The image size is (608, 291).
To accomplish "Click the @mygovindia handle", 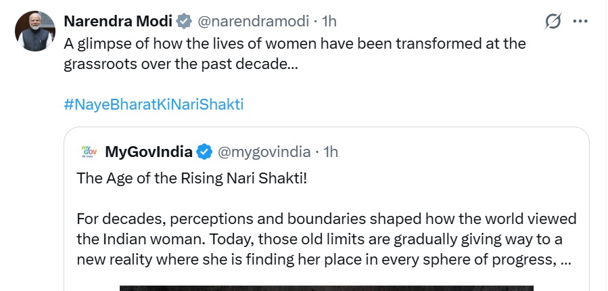I will coord(263,151).
